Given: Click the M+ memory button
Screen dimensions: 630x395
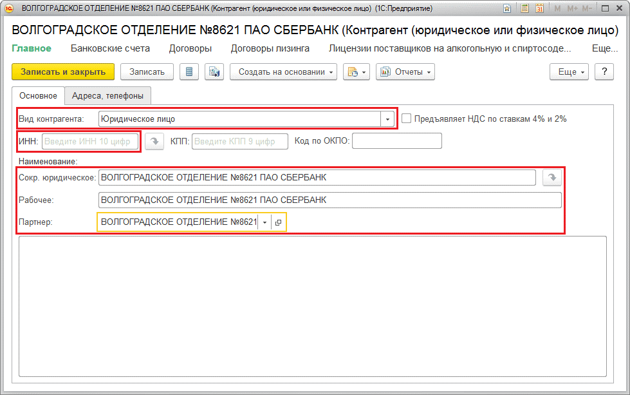Looking at the screenshot, I should (573, 8).
